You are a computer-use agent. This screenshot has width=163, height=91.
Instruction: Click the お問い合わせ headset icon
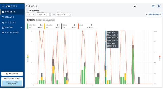[3, 17]
